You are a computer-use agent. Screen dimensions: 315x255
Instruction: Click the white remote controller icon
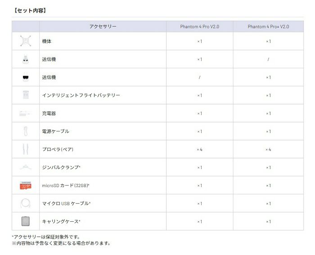pos(25,59)
